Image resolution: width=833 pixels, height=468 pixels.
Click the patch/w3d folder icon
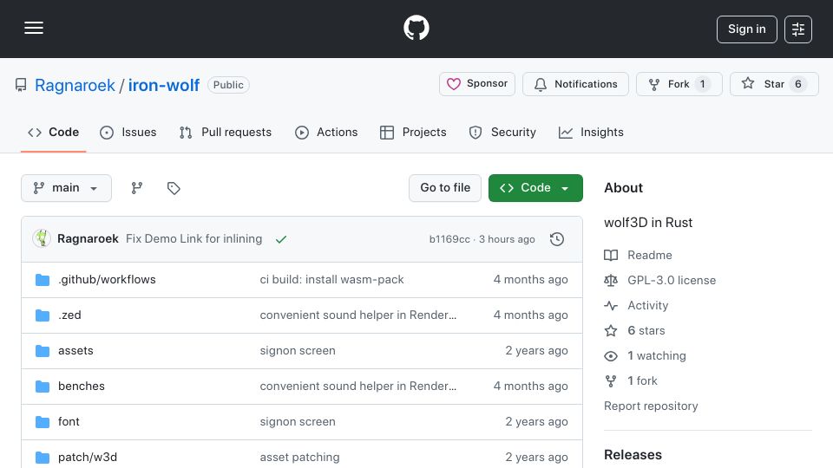[43, 458]
